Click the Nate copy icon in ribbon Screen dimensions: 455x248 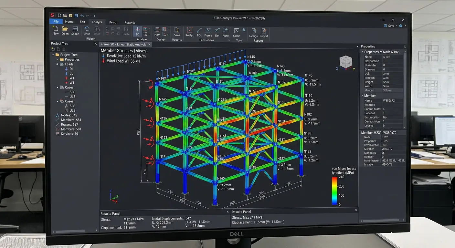[226, 30]
